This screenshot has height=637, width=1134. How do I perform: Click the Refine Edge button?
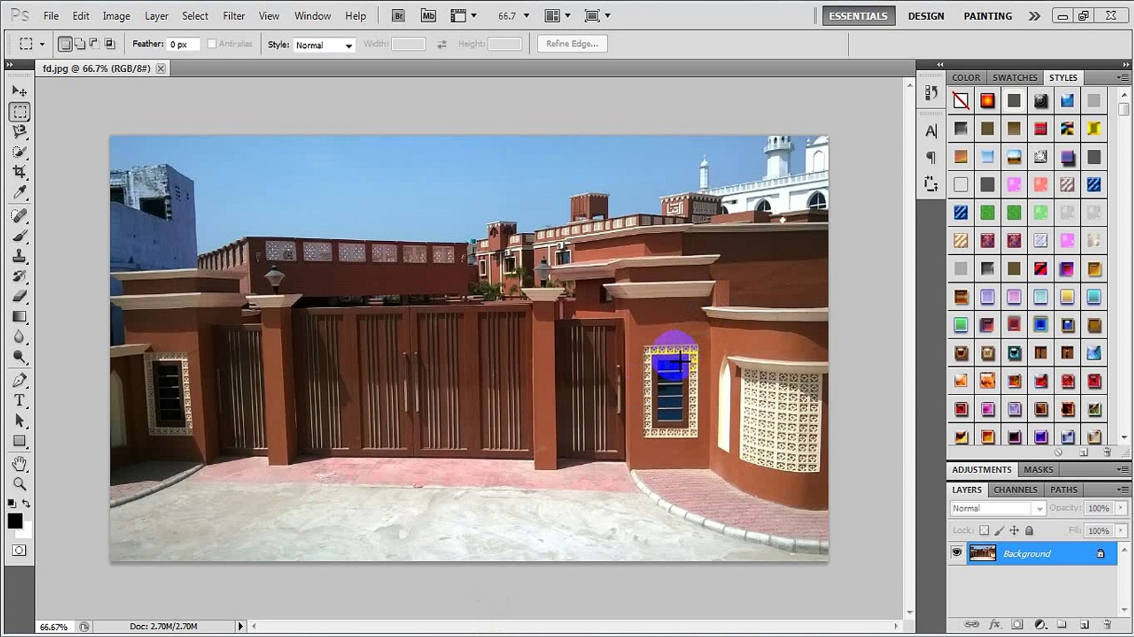pos(572,44)
